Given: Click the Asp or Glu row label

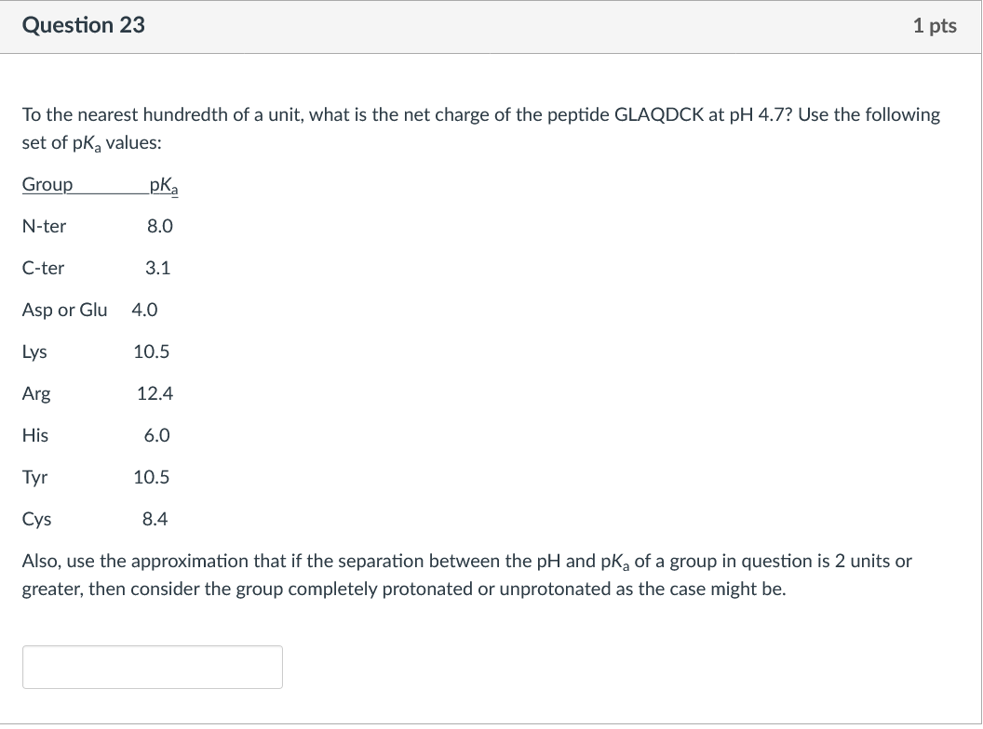Looking at the screenshot, I should tap(64, 310).
